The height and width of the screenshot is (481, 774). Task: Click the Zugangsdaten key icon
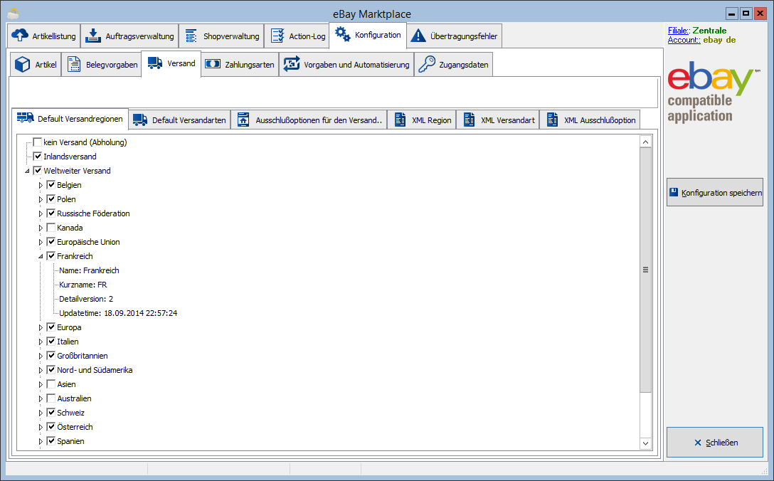tap(427, 64)
